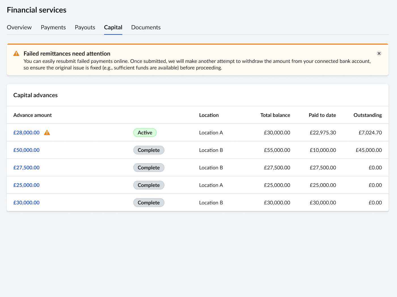Click the Paid to date column header
The width and height of the screenshot is (397, 297).
[322, 115]
